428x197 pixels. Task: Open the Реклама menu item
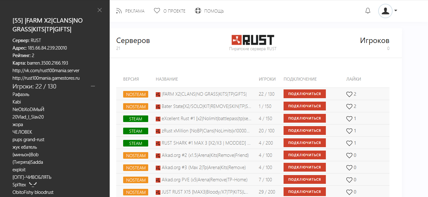[135, 11]
